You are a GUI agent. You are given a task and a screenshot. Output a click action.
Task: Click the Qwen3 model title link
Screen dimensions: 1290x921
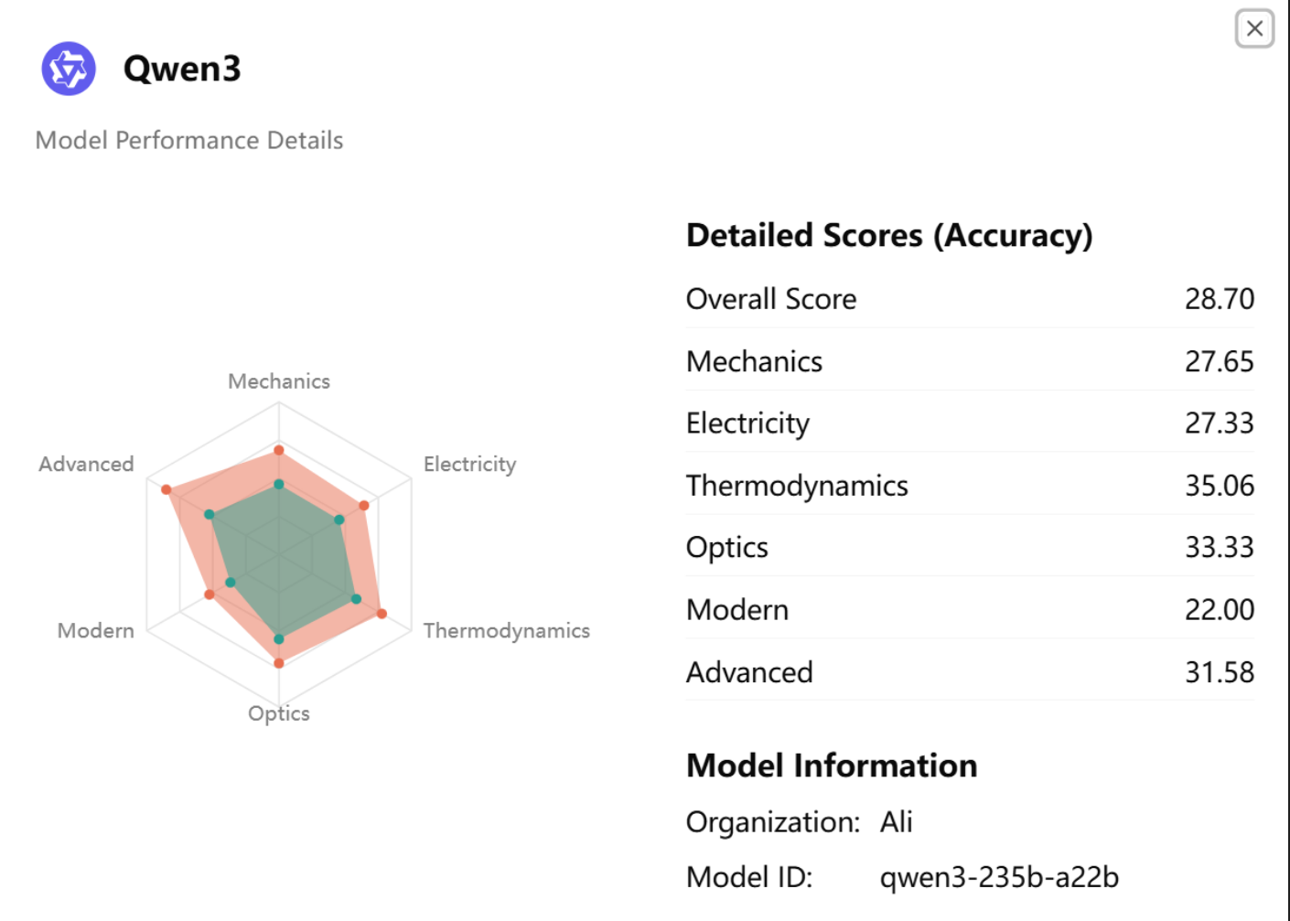pyautogui.click(x=181, y=69)
